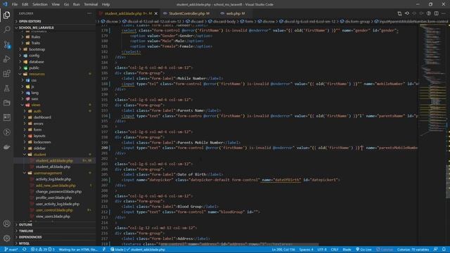
Task: Change encoding via UTF-8 indicator
Action: click(x=322, y=249)
